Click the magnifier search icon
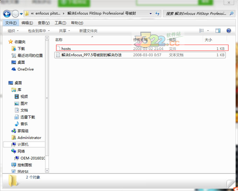The height and width of the screenshot is (191, 238). (231, 14)
